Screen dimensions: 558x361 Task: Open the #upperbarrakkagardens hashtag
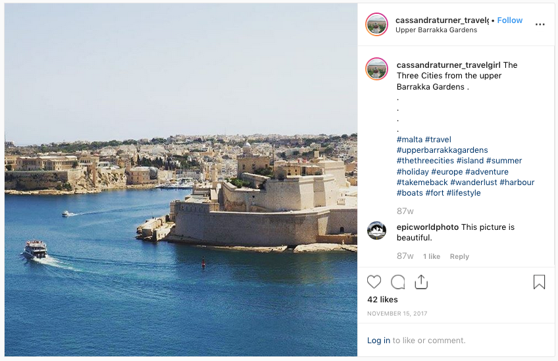point(442,150)
